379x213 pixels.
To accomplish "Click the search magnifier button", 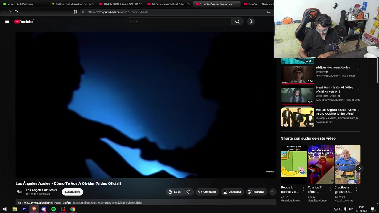I will [x=237, y=21].
